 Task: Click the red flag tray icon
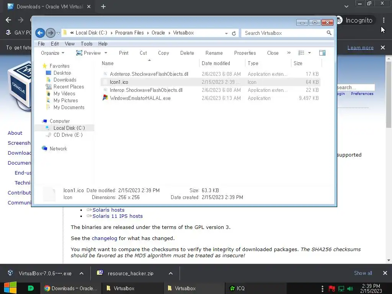point(332,289)
